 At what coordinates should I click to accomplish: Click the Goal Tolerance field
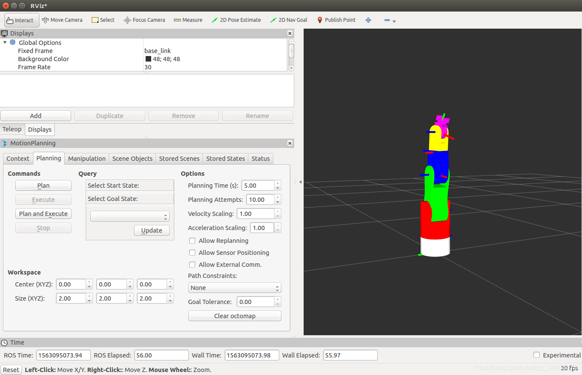tap(256, 302)
